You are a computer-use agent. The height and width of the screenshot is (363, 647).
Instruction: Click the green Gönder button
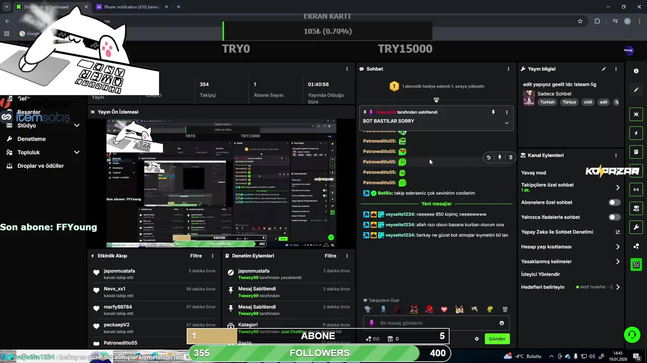pos(497,339)
